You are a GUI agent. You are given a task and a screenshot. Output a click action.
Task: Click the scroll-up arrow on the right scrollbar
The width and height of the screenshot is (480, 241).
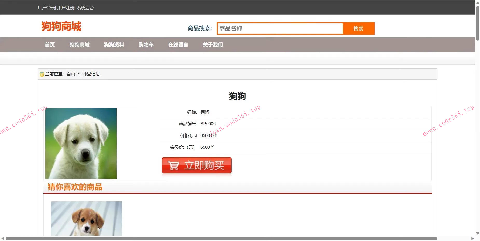[x=477, y=3]
